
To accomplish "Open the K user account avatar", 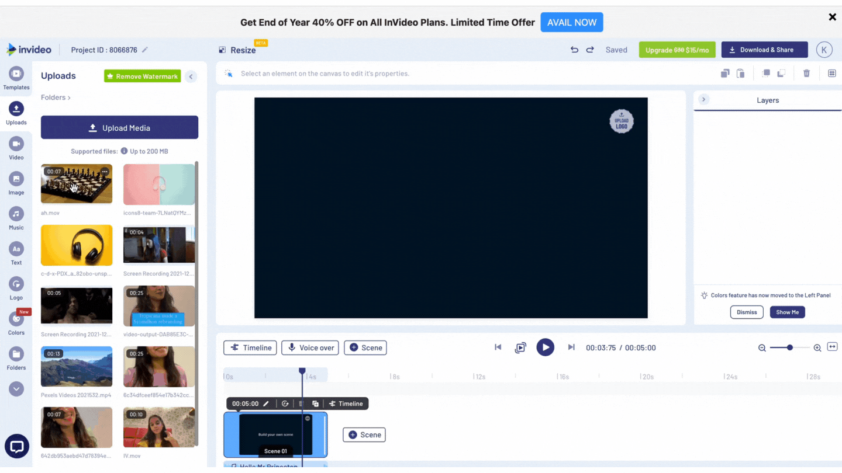I will click(x=824, y=50).
